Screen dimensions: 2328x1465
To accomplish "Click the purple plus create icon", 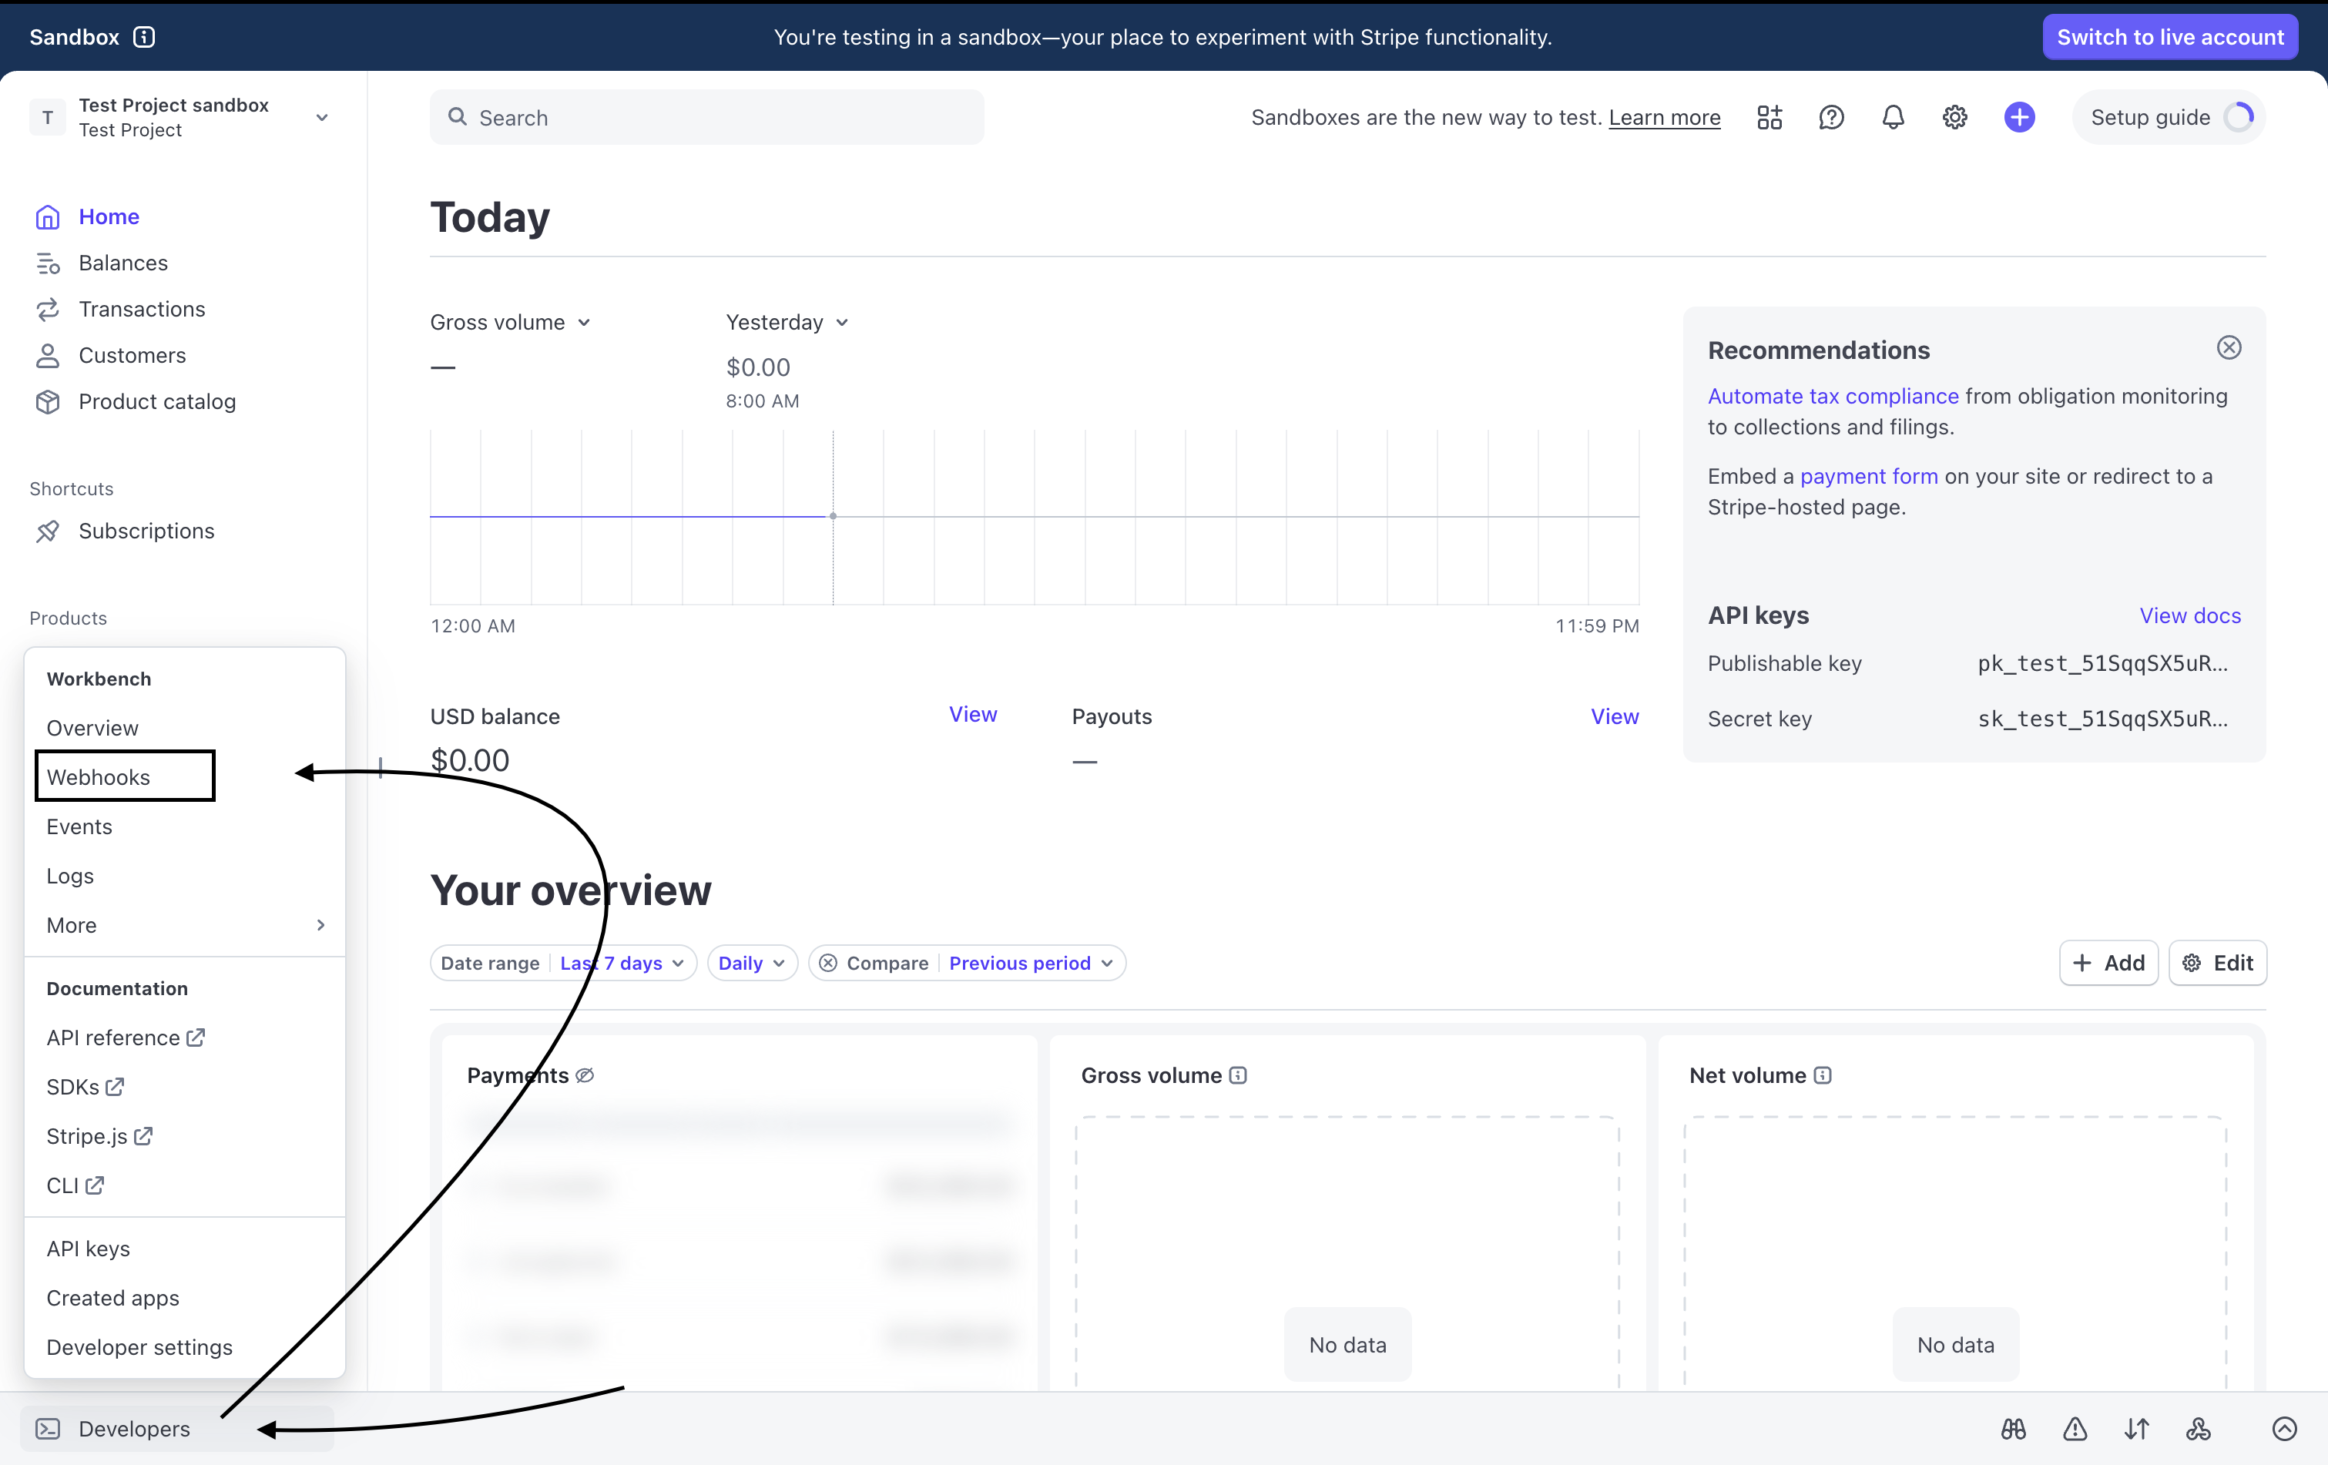I will pos(2018,117).
